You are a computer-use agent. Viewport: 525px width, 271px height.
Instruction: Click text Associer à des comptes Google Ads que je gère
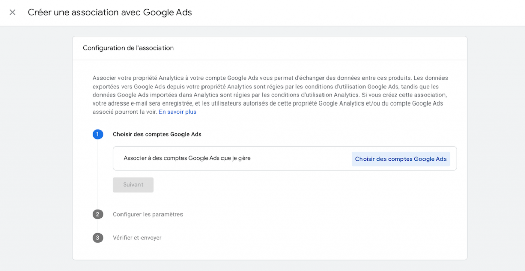[x=187, y=158]
